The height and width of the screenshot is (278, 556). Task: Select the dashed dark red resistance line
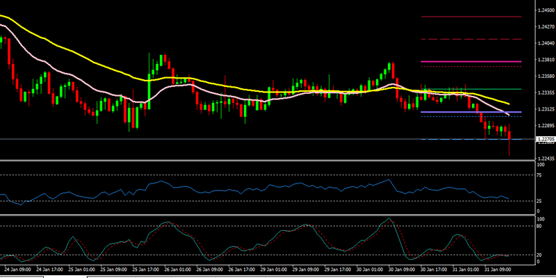(x=471, y=39)
